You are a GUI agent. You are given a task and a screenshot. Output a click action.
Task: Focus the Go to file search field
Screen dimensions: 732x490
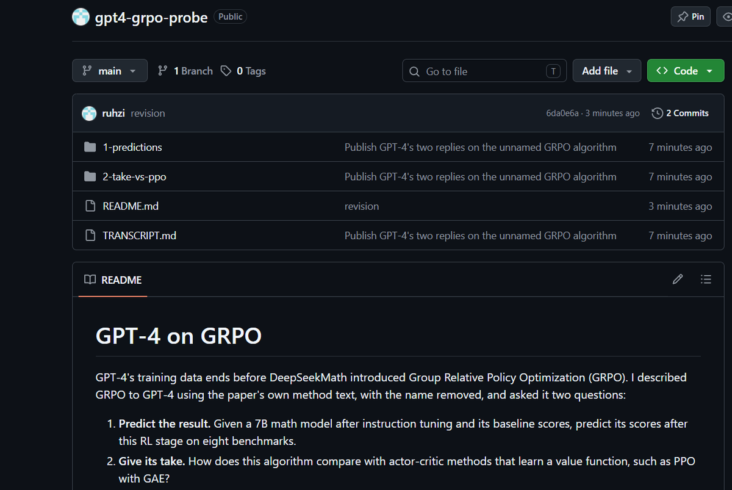tap(484, 71)
